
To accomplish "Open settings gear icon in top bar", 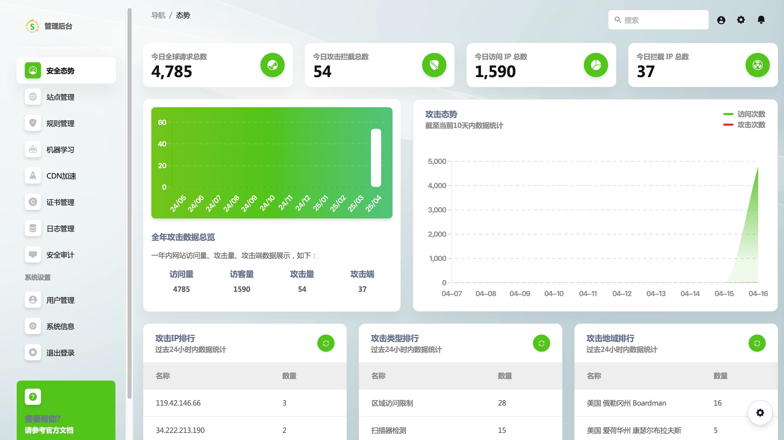I will coord(741,20).
